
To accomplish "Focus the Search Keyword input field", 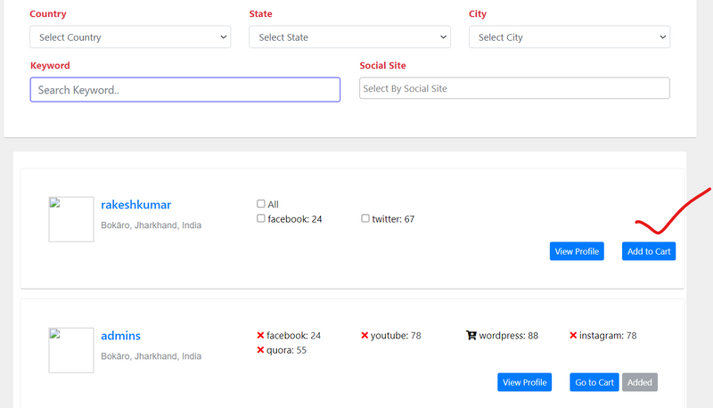I will pos(185,90).
